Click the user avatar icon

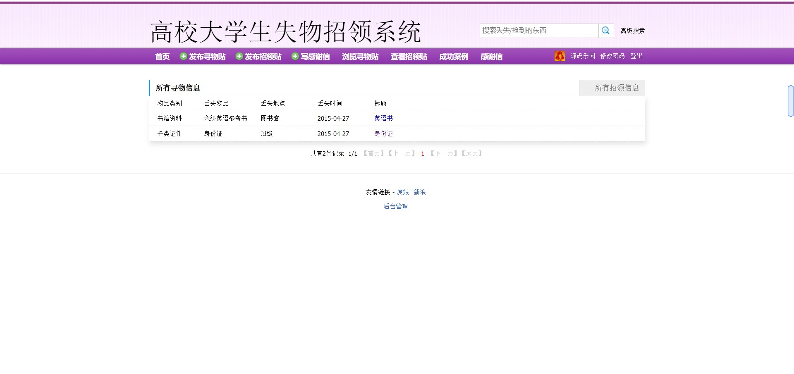[x=560, y=56]
